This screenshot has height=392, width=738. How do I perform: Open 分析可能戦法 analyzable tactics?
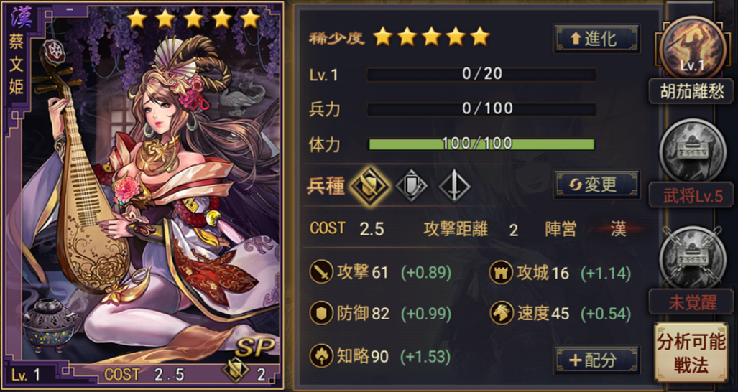click(691, 353)
